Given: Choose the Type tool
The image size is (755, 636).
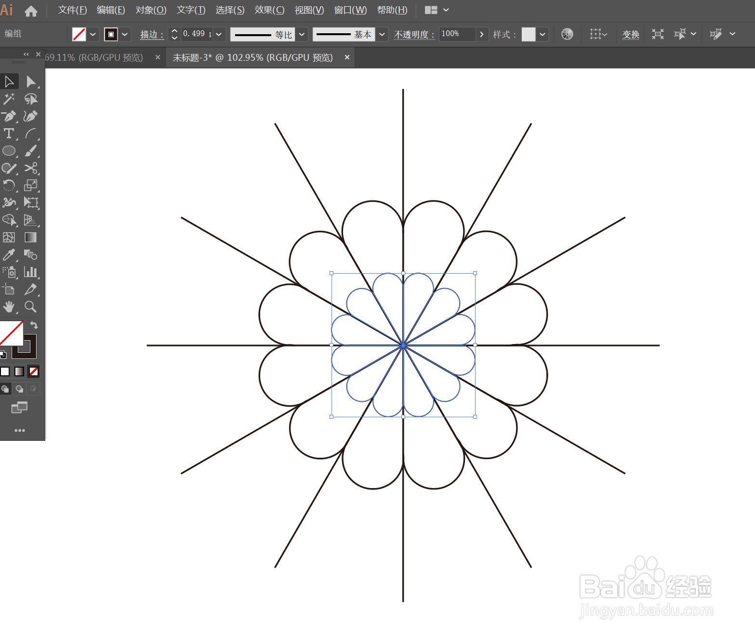Looking at the screenshot, I should pyautogui.click(x=9, y=133).
